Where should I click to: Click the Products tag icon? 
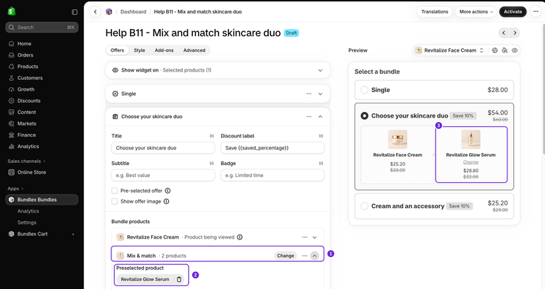pos(11,67)
